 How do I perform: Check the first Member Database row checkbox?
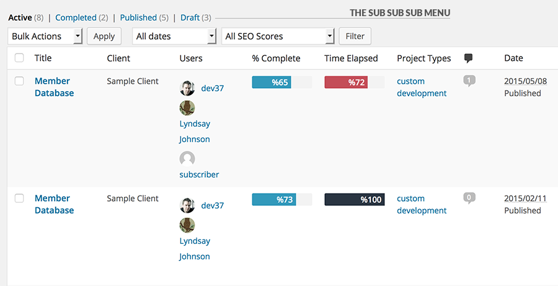(19, 81)
